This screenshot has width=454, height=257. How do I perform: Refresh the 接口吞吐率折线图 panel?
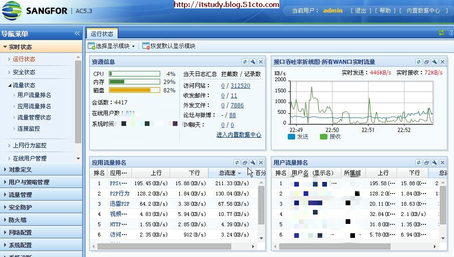pyautogui.click(x=419, y=62)
